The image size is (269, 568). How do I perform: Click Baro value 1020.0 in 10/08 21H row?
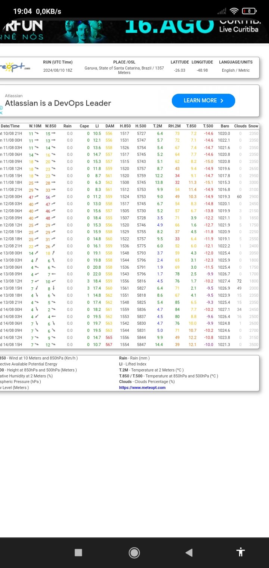click(224, 133)
